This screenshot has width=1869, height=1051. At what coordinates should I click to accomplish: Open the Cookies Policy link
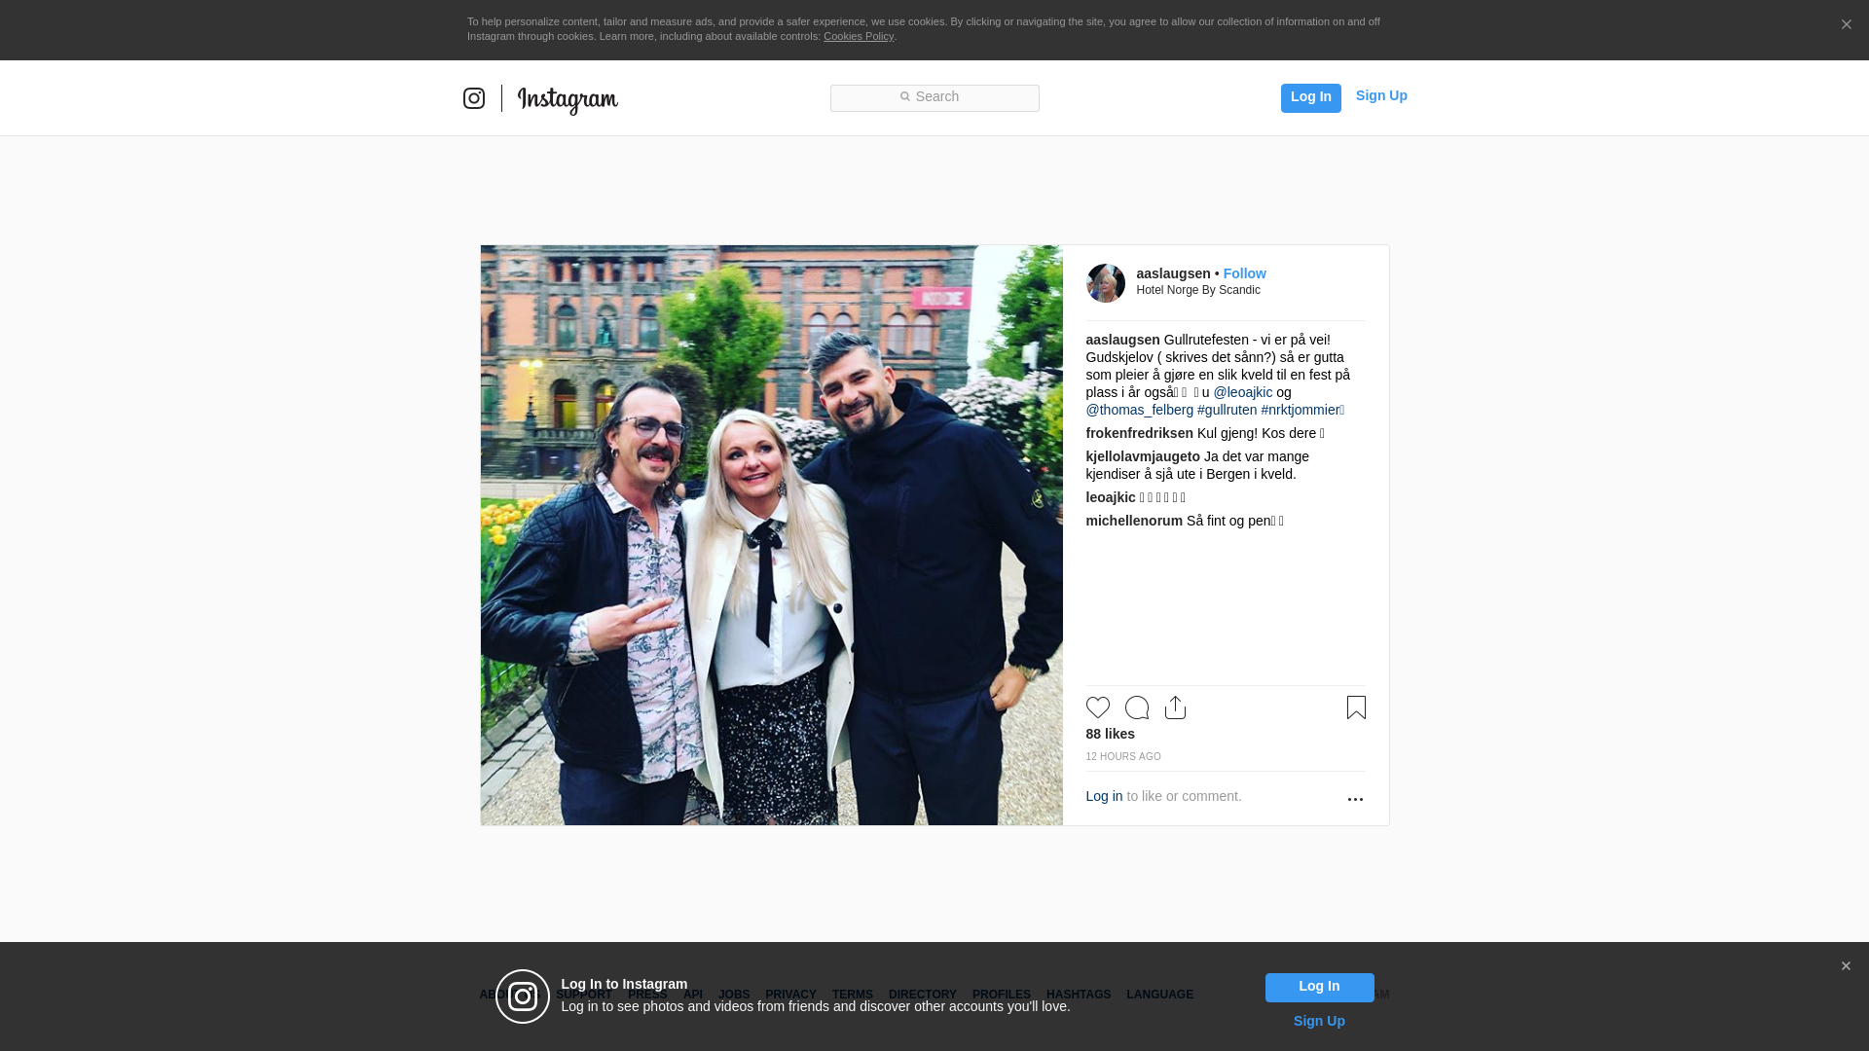[859, 36]
